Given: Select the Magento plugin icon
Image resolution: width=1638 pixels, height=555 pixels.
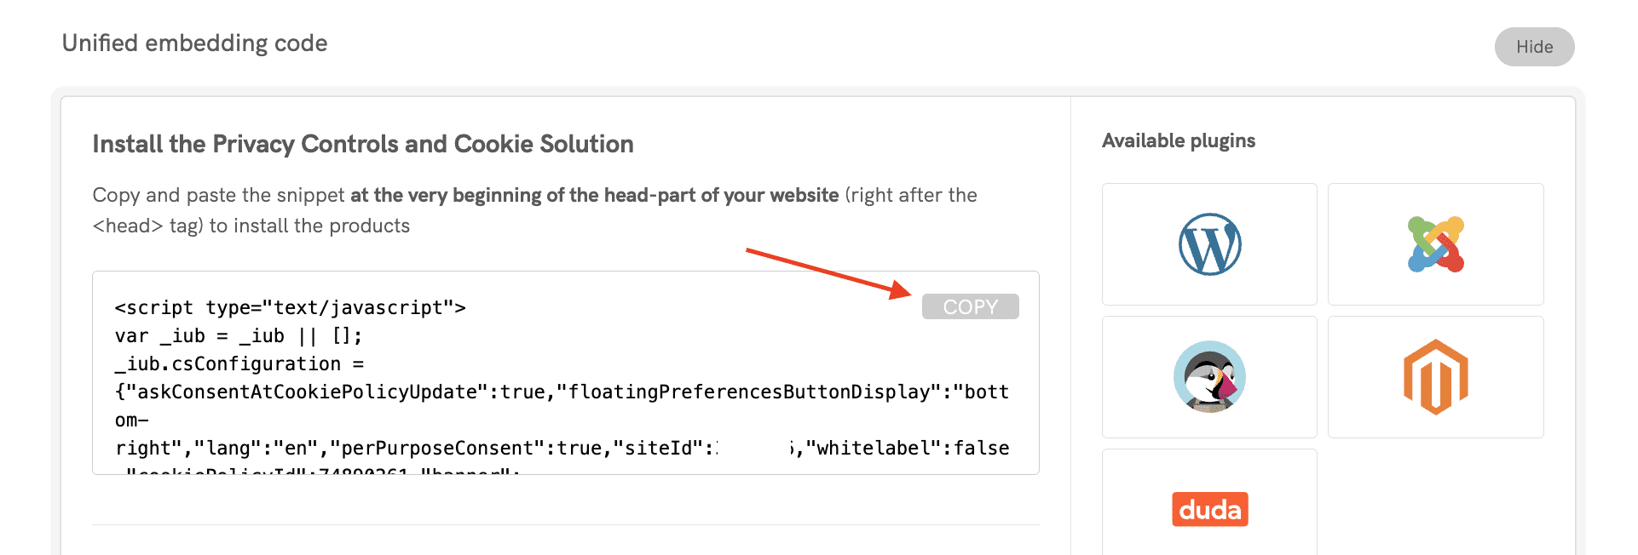Looking at the screenshot, I should click(1436, 377).
